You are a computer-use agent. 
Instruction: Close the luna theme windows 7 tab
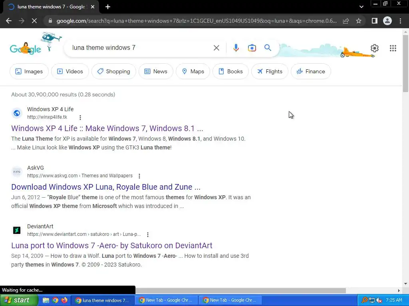(93, 7)
